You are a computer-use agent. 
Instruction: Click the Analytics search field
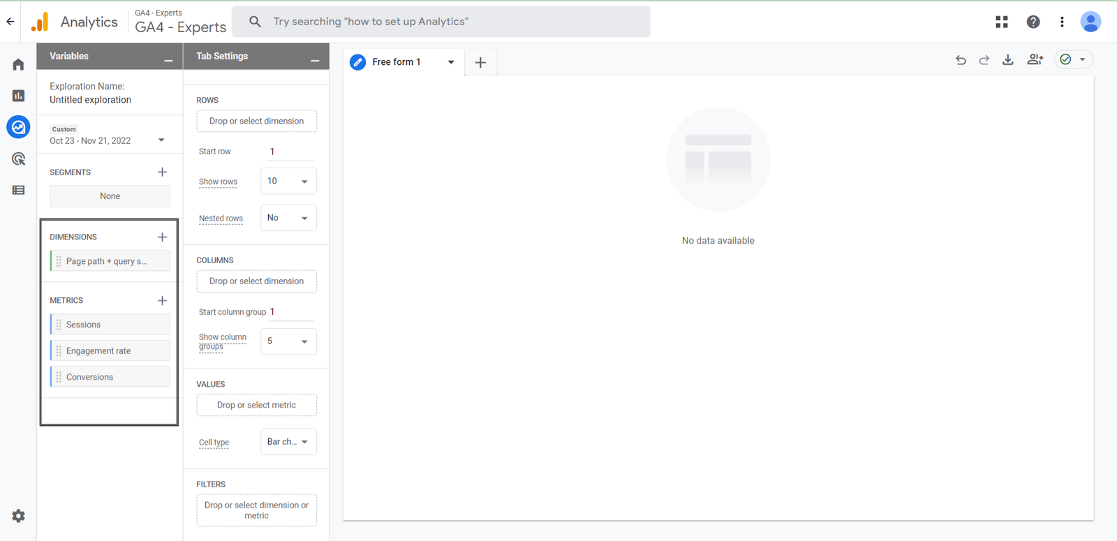[441, 22]
